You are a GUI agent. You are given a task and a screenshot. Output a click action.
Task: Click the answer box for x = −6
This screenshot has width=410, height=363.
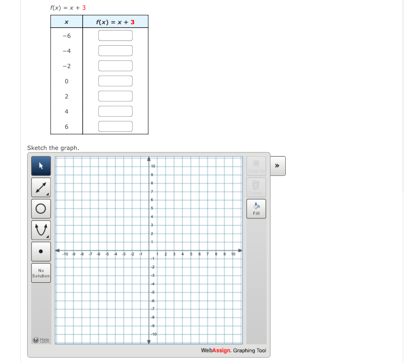(115, 35)
